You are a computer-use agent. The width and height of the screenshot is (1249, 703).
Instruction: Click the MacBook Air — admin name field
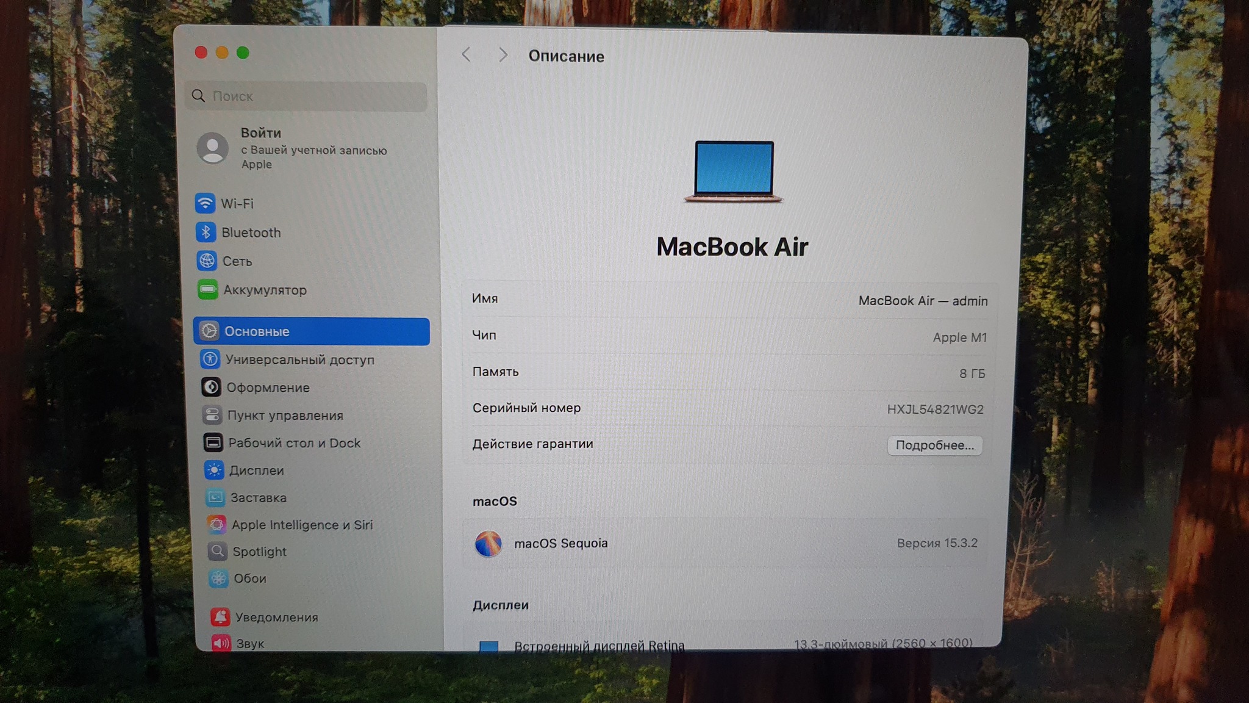click(922, 301)
